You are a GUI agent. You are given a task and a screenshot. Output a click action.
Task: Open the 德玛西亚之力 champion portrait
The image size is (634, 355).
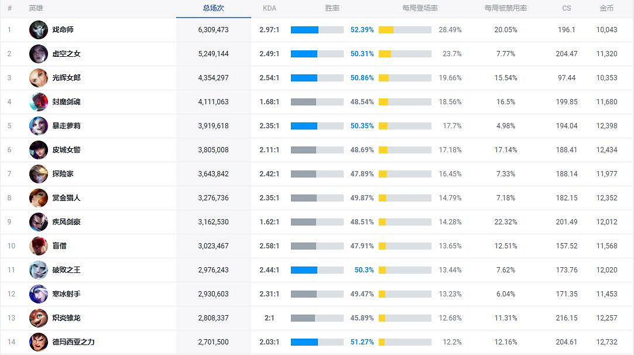tap(38, 342)
